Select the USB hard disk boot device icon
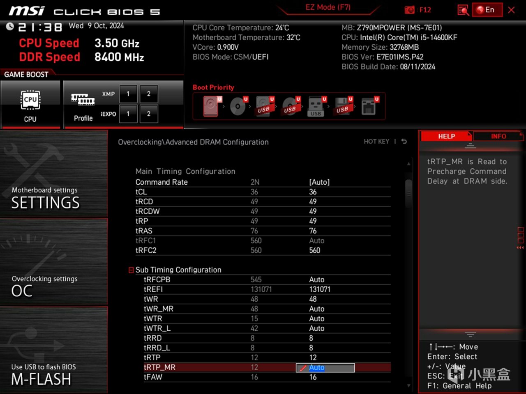 [264, 106]
